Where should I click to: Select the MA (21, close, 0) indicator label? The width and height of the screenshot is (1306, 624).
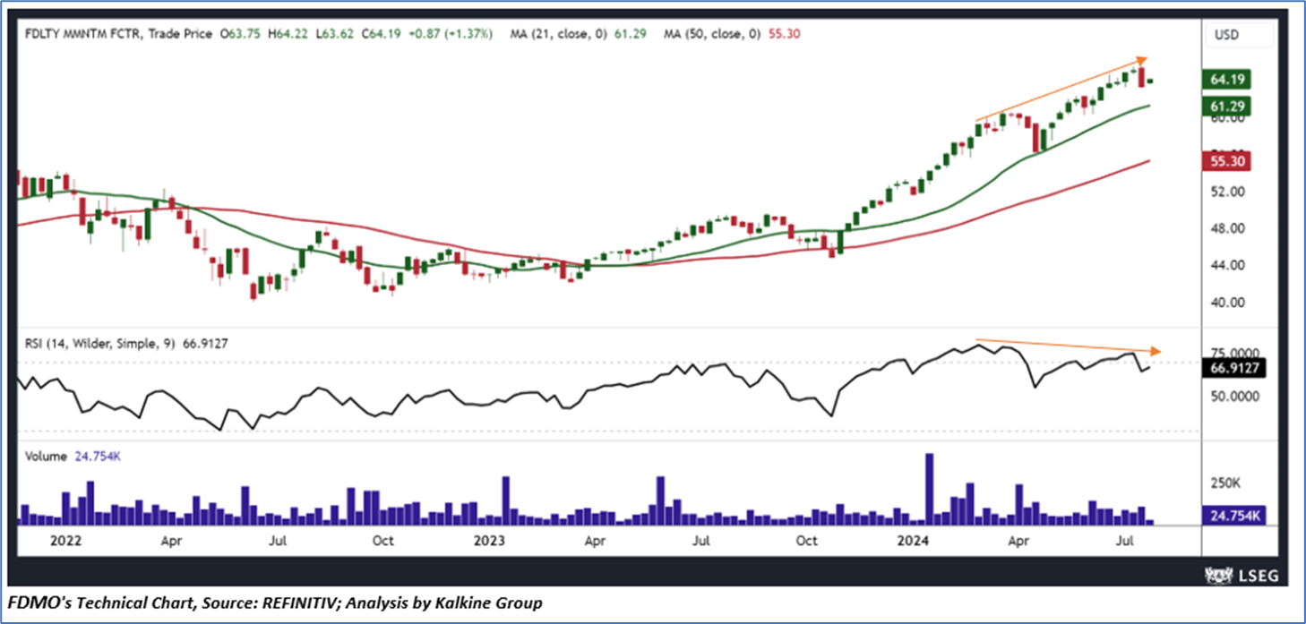pyautogui.click(x=557, y=34)
